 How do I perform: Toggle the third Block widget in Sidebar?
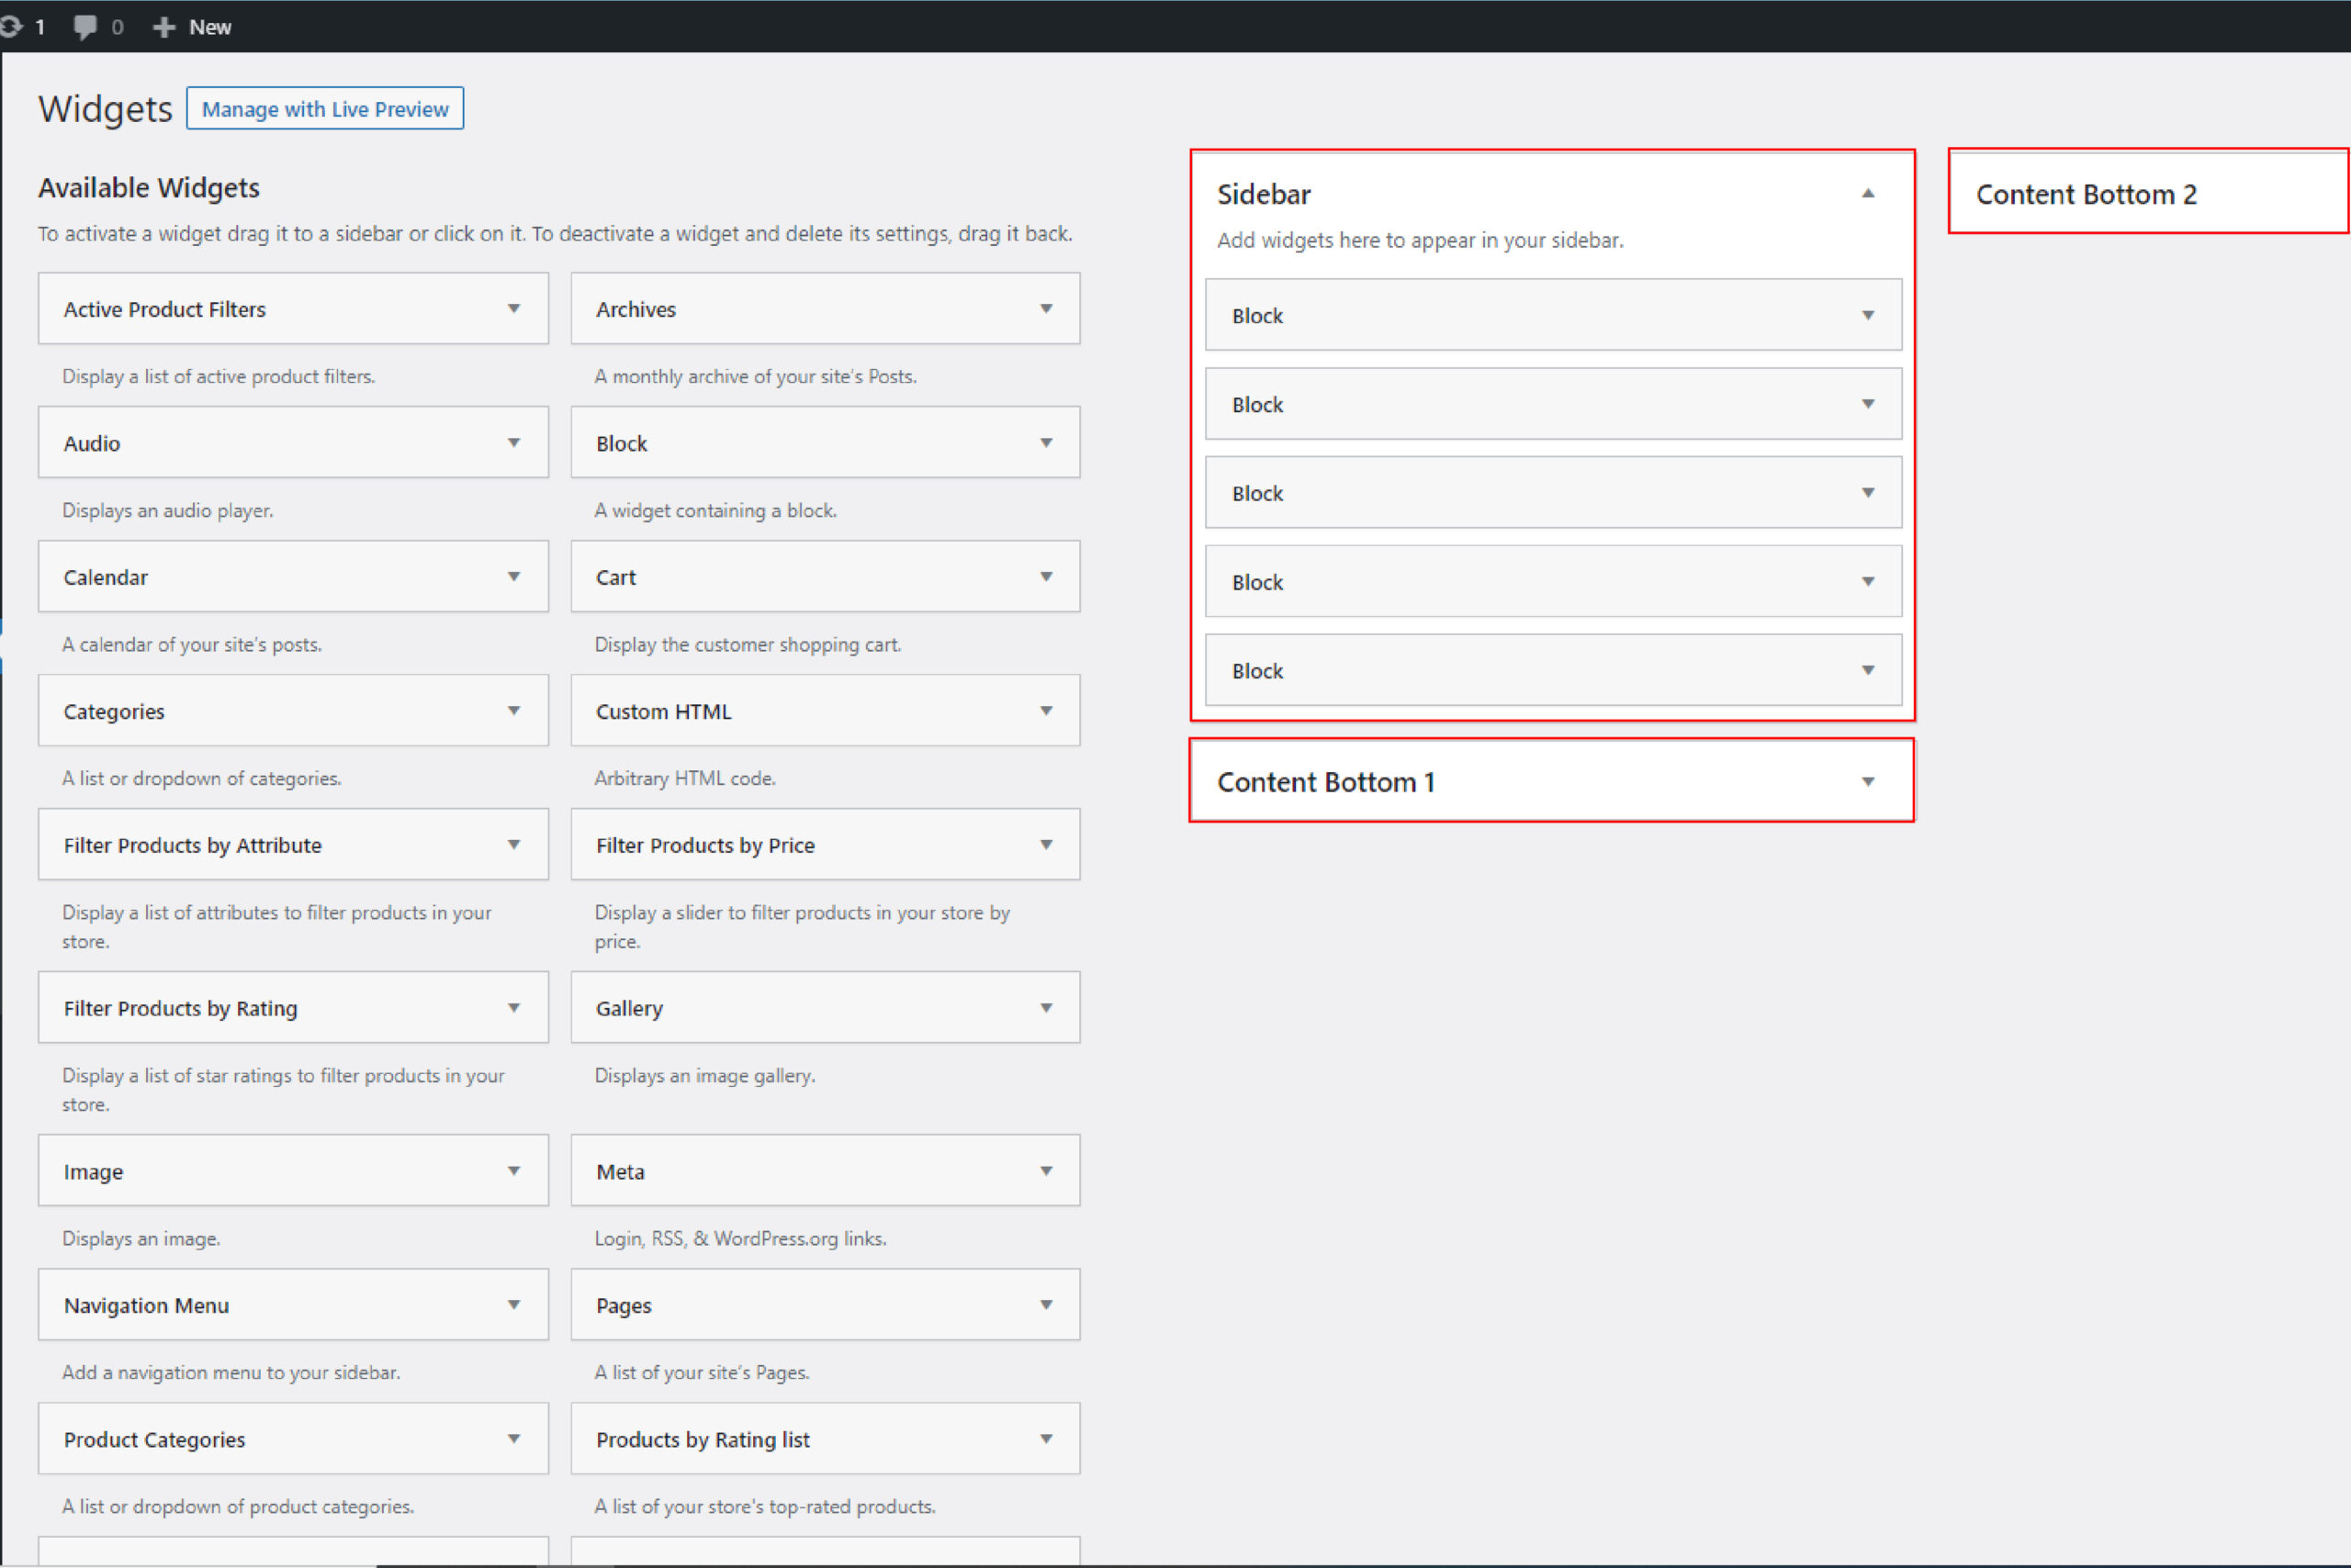(x=1870, y=492)
